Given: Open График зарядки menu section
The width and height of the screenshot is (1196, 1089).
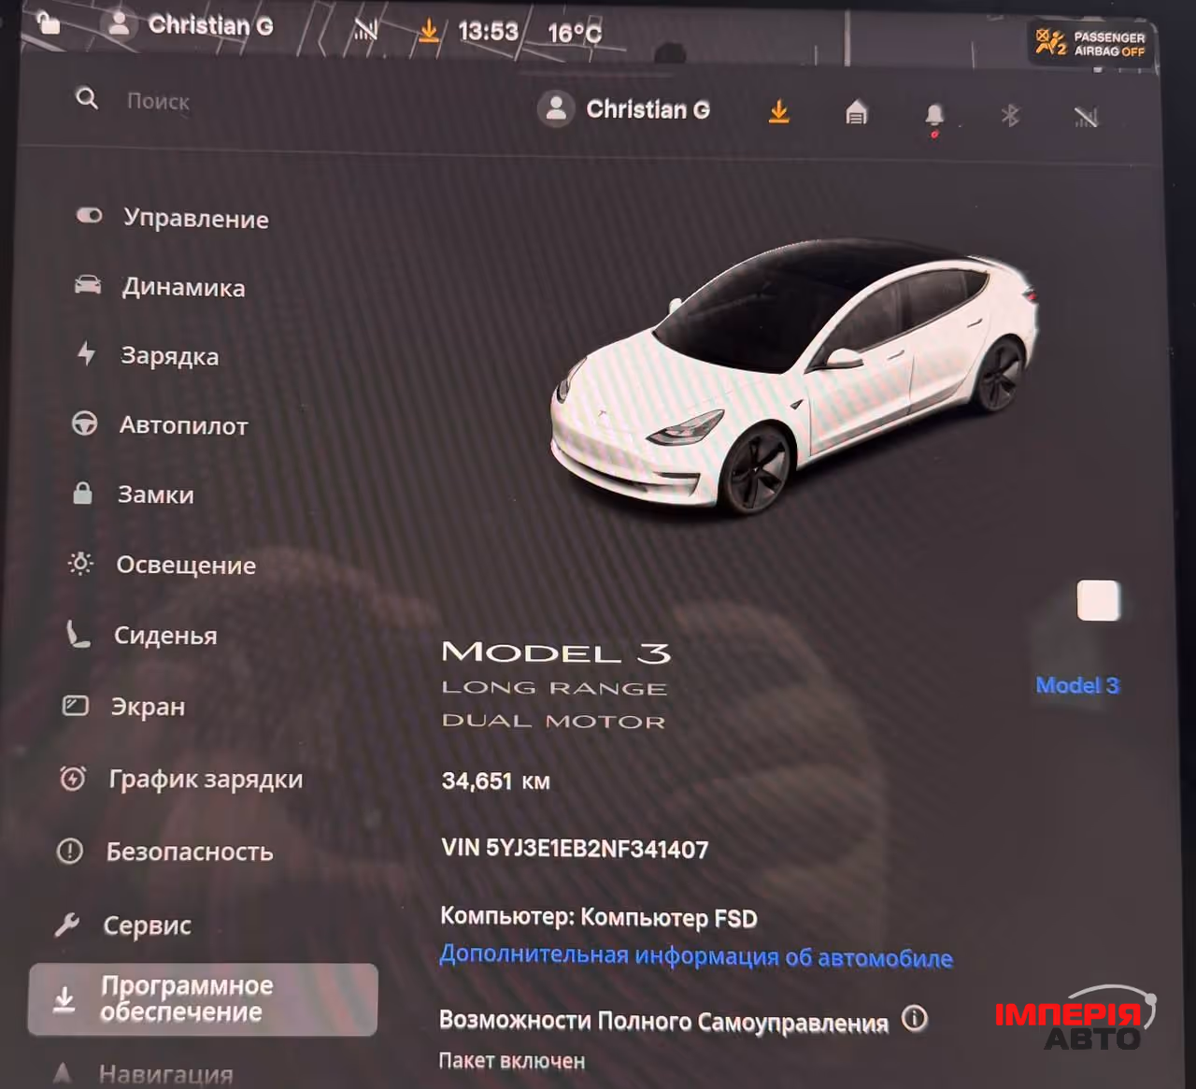Looking at the screenshot, I should [x=181, y=779].
